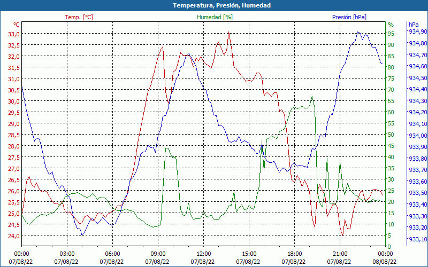Click the chart title 'Temperatura, Presión, Humedad'
Viewport: 428px width, 267px height.
(221, 5)
